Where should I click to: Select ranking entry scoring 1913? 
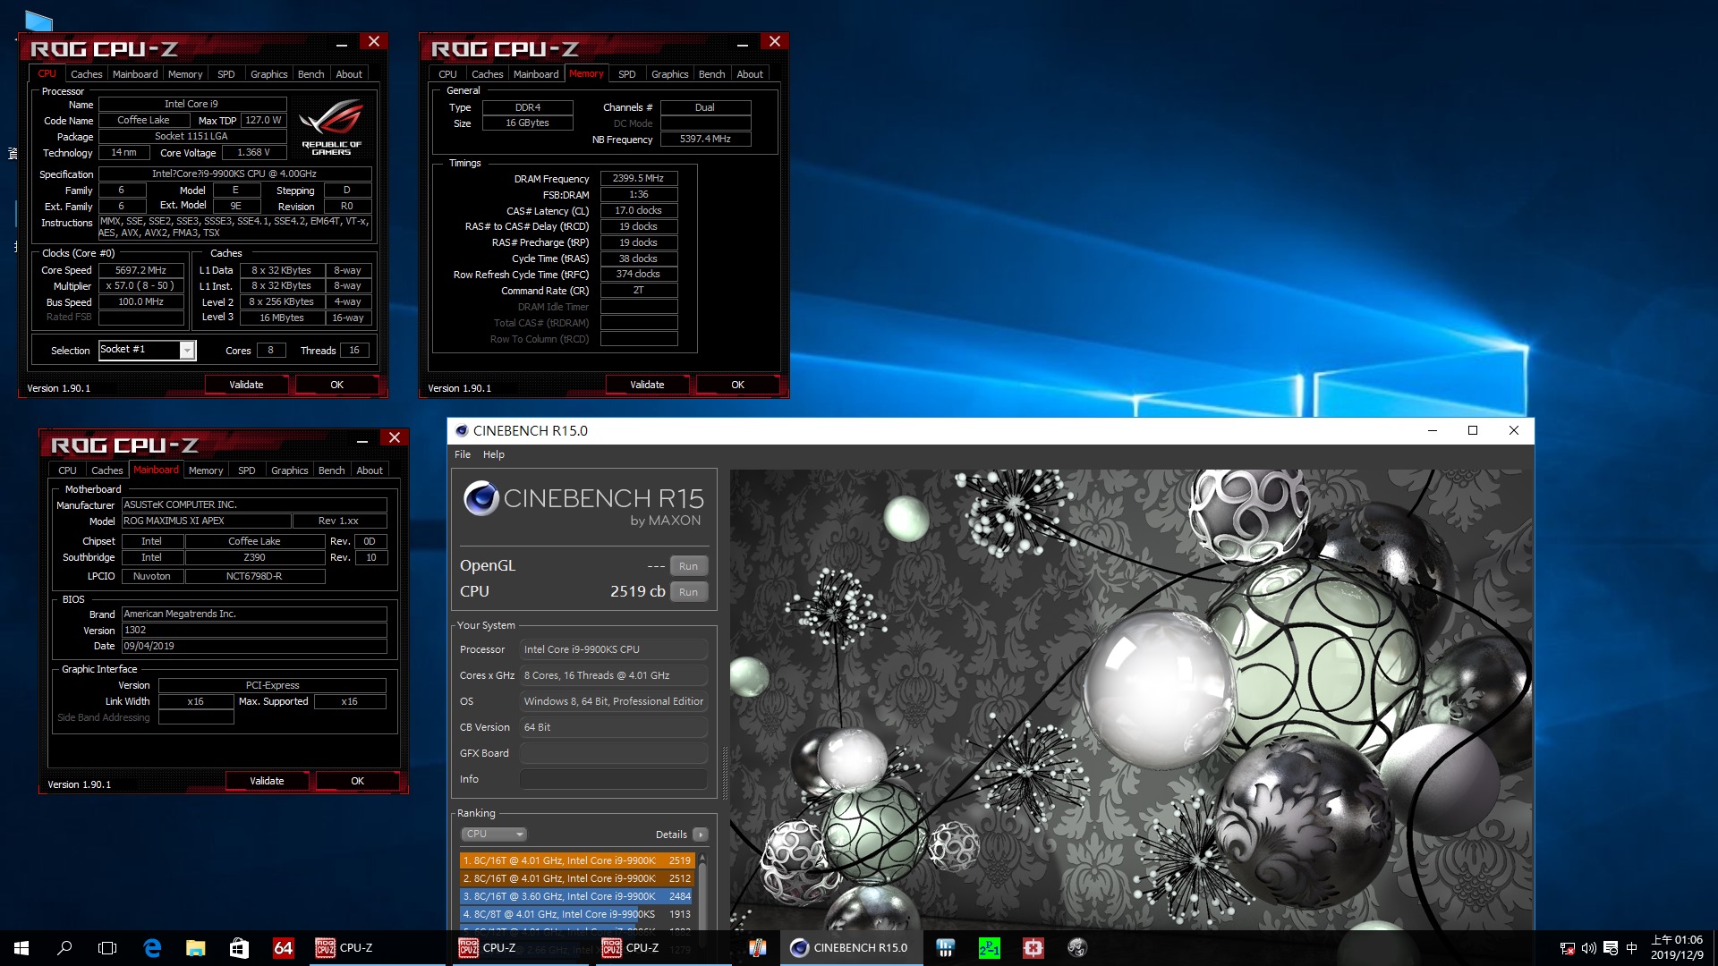(x=577, y=914)
